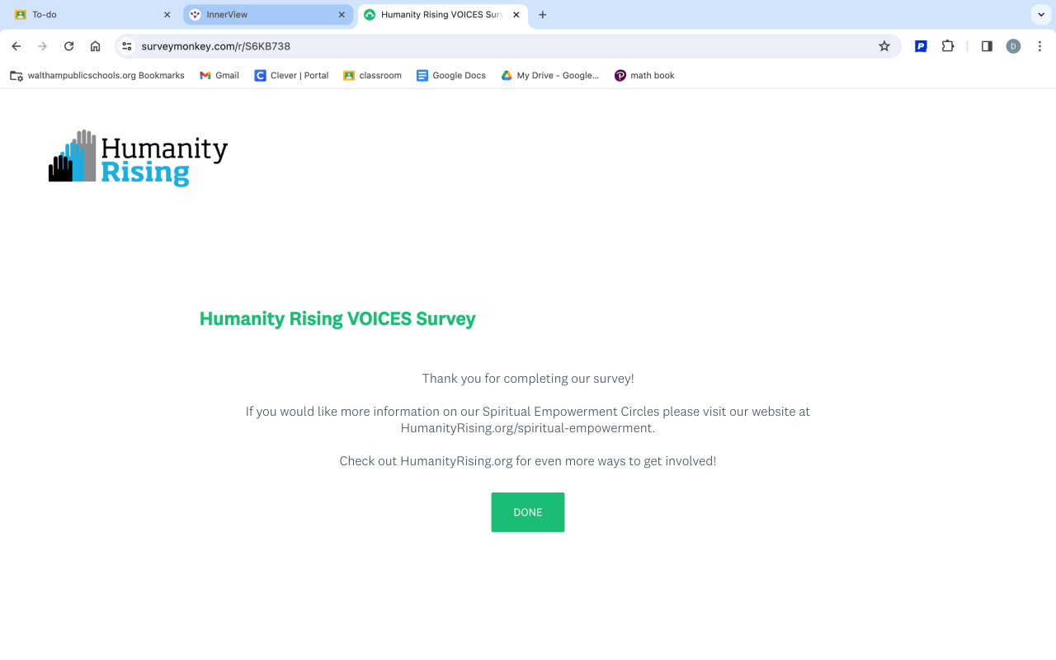
Task: Click the Humanity Rising logo
Action: point(139,158)
